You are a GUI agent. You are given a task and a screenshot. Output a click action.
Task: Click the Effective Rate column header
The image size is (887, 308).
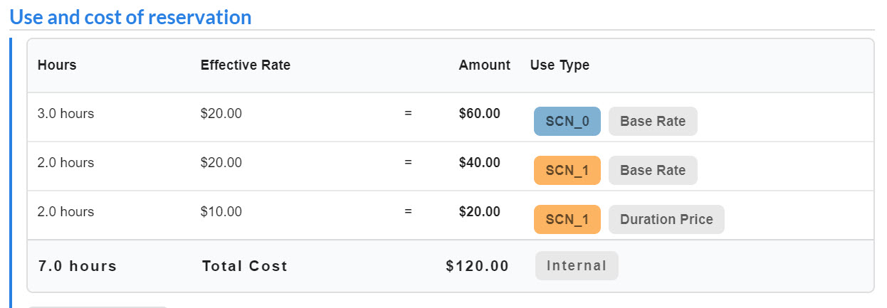246,65
